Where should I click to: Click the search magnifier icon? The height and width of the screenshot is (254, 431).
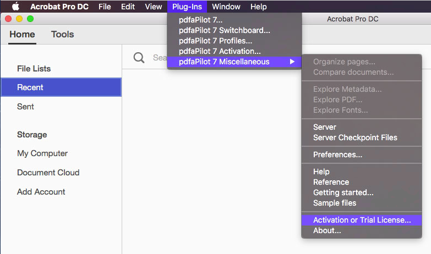point(139,58)
